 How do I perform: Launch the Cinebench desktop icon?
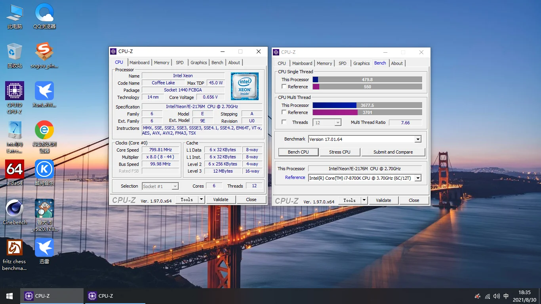(15, 212)
